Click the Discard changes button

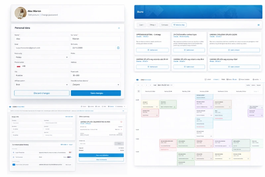pos(41,93)
